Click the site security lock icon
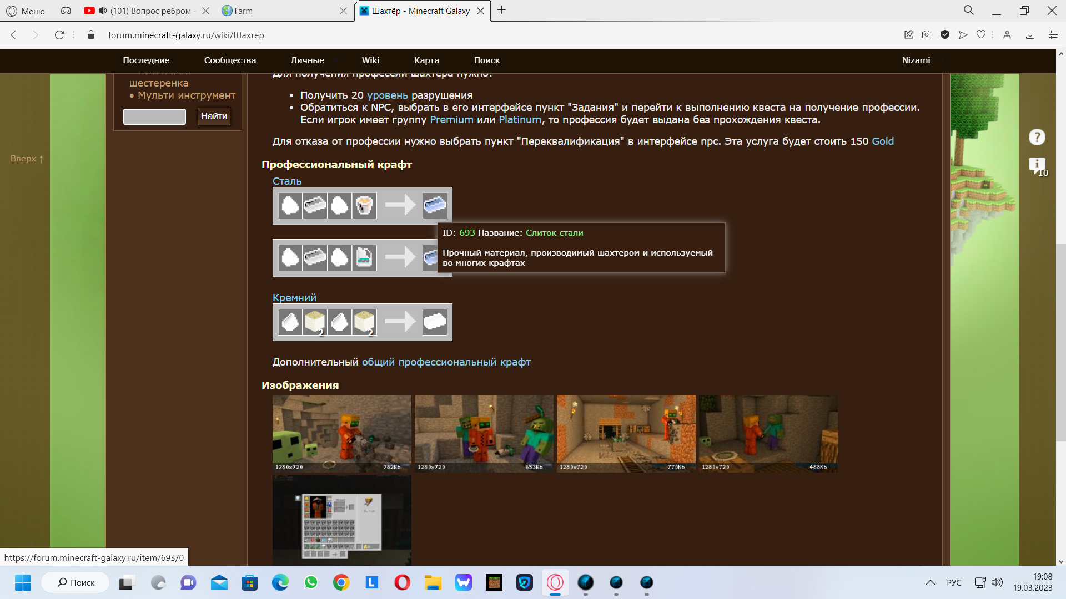Screen dimensions: 1066x599 coord(91,35)
